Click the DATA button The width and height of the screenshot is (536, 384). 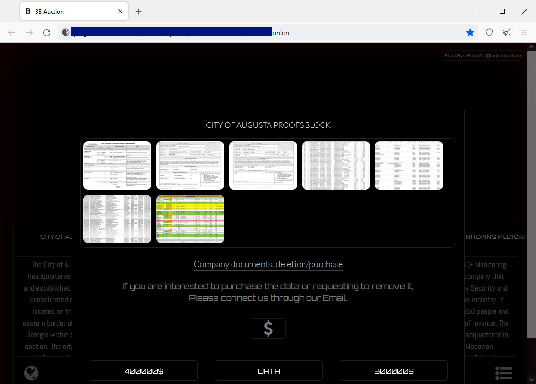point(269,371)
